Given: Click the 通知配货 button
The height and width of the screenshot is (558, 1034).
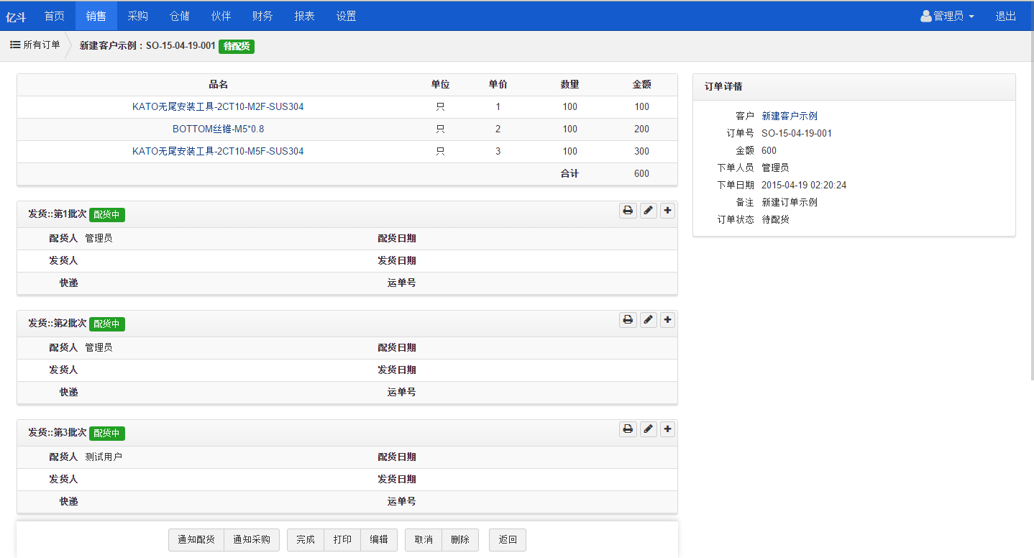Looking at the screenshot, I should click(x=196, y=540).
